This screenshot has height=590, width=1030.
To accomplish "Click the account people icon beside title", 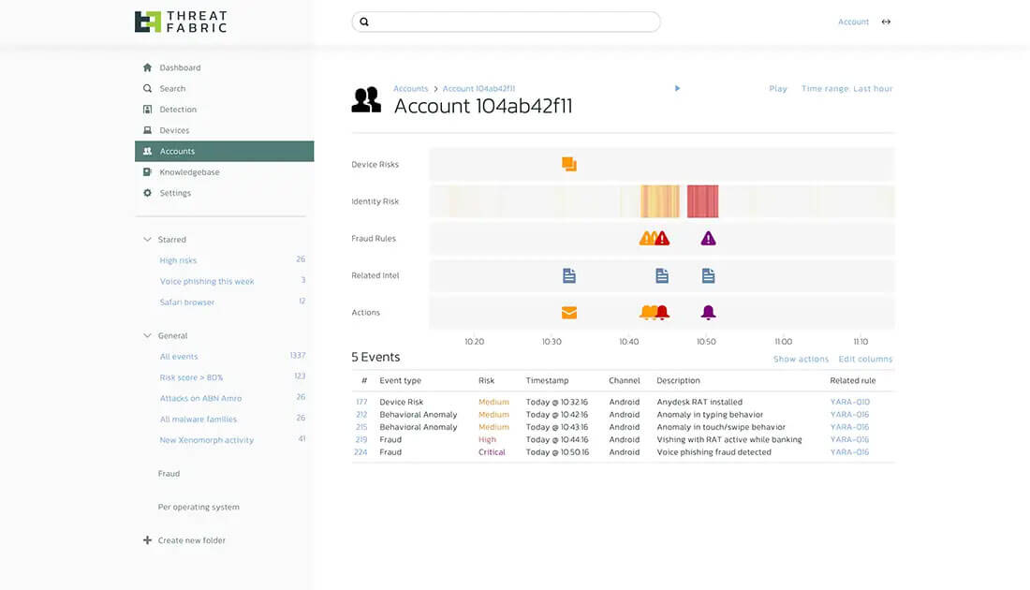I will (366, 99).
